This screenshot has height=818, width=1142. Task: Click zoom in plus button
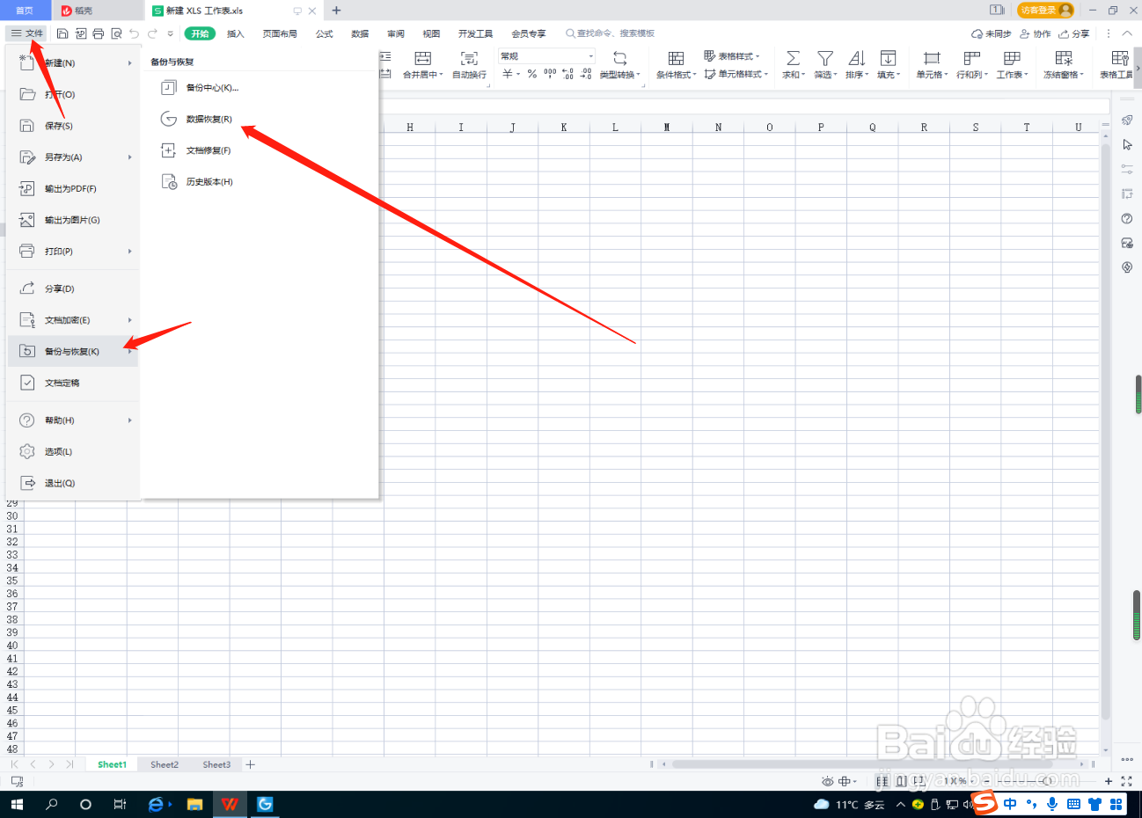click(x=1109, y=781)
